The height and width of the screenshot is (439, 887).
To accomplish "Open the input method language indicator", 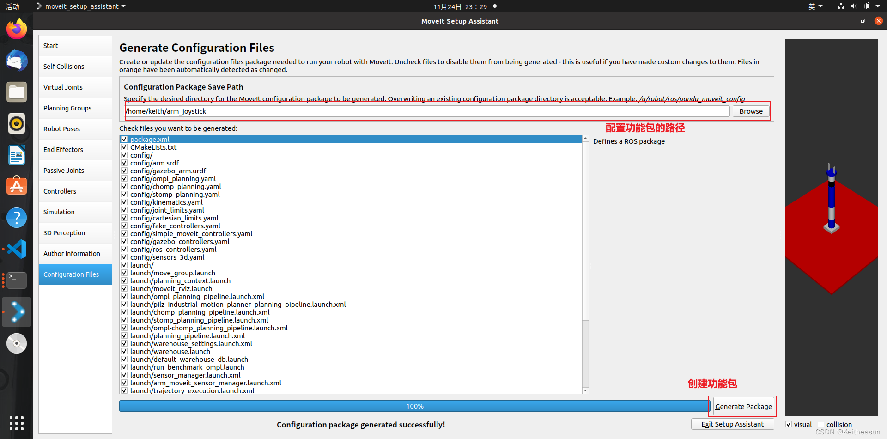I will (815, 6).
